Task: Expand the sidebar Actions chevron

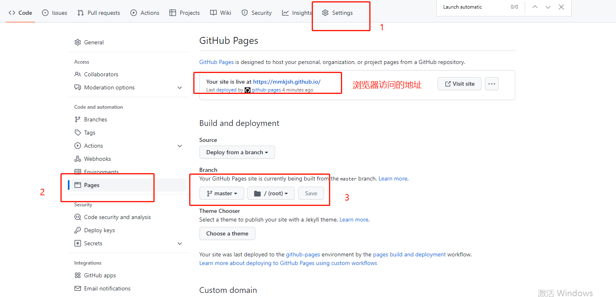Action: click(x=180, y=146)
